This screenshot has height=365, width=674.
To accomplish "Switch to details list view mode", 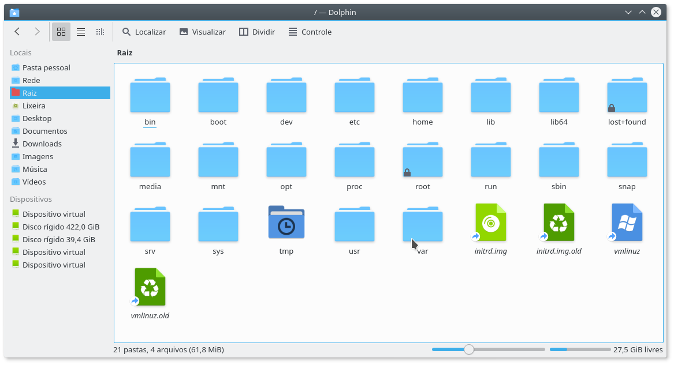I will pos(80,32).
